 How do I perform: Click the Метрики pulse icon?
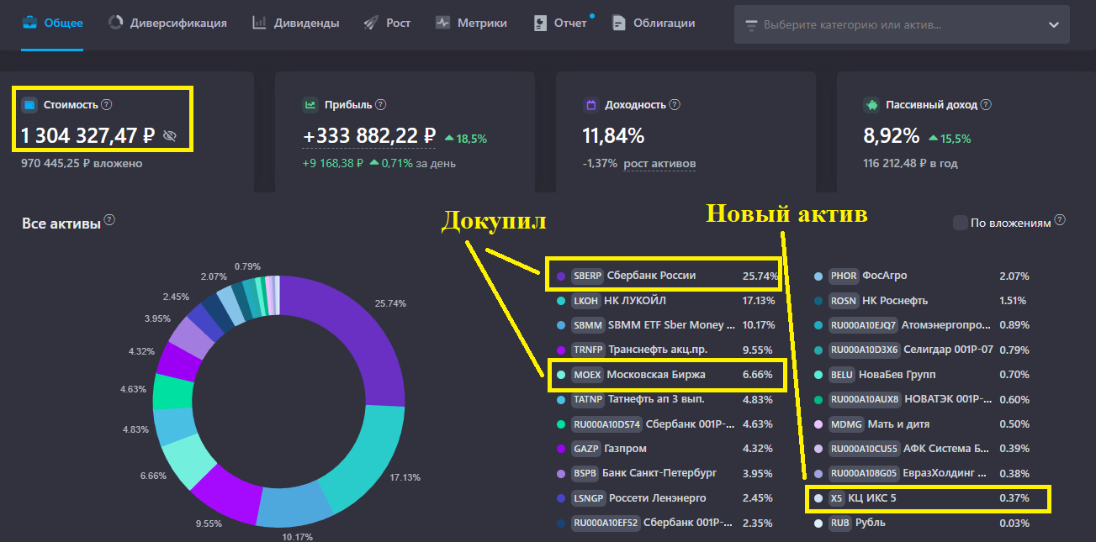(x=442, y=23)
